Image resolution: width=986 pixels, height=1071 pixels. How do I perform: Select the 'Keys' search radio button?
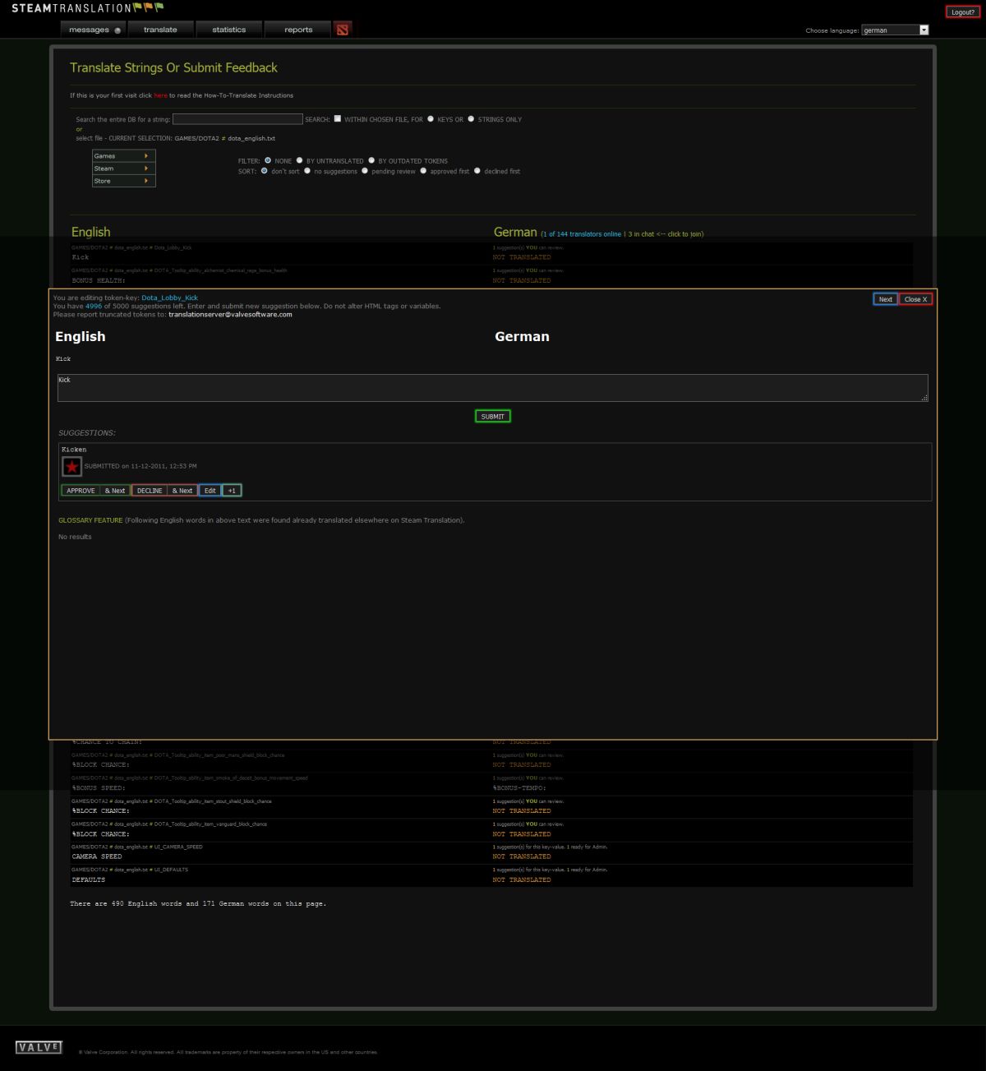431,118
